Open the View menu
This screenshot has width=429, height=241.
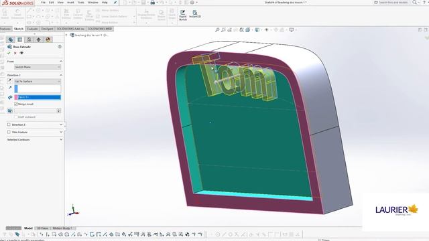click(60, 3)
